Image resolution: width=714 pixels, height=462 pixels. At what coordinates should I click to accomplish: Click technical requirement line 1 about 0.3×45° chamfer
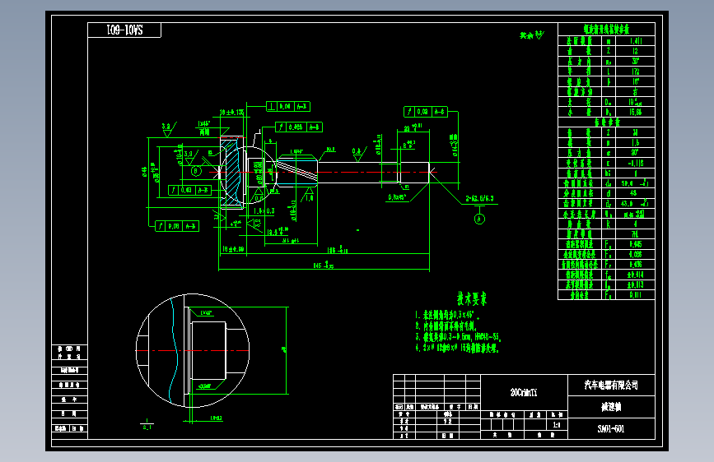coord(447,315)
